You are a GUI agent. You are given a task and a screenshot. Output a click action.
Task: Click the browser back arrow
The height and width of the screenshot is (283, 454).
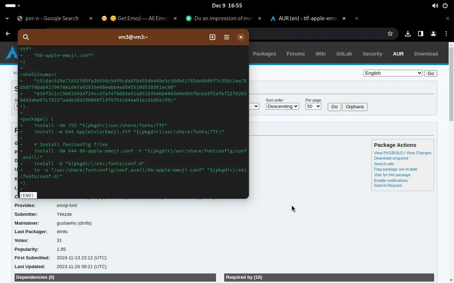click(x=8, y=34)
